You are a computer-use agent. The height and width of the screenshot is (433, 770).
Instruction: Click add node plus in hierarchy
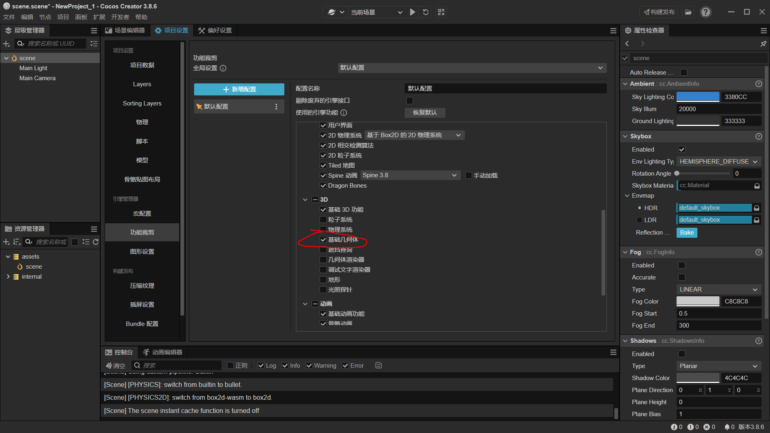click(6, 44)
